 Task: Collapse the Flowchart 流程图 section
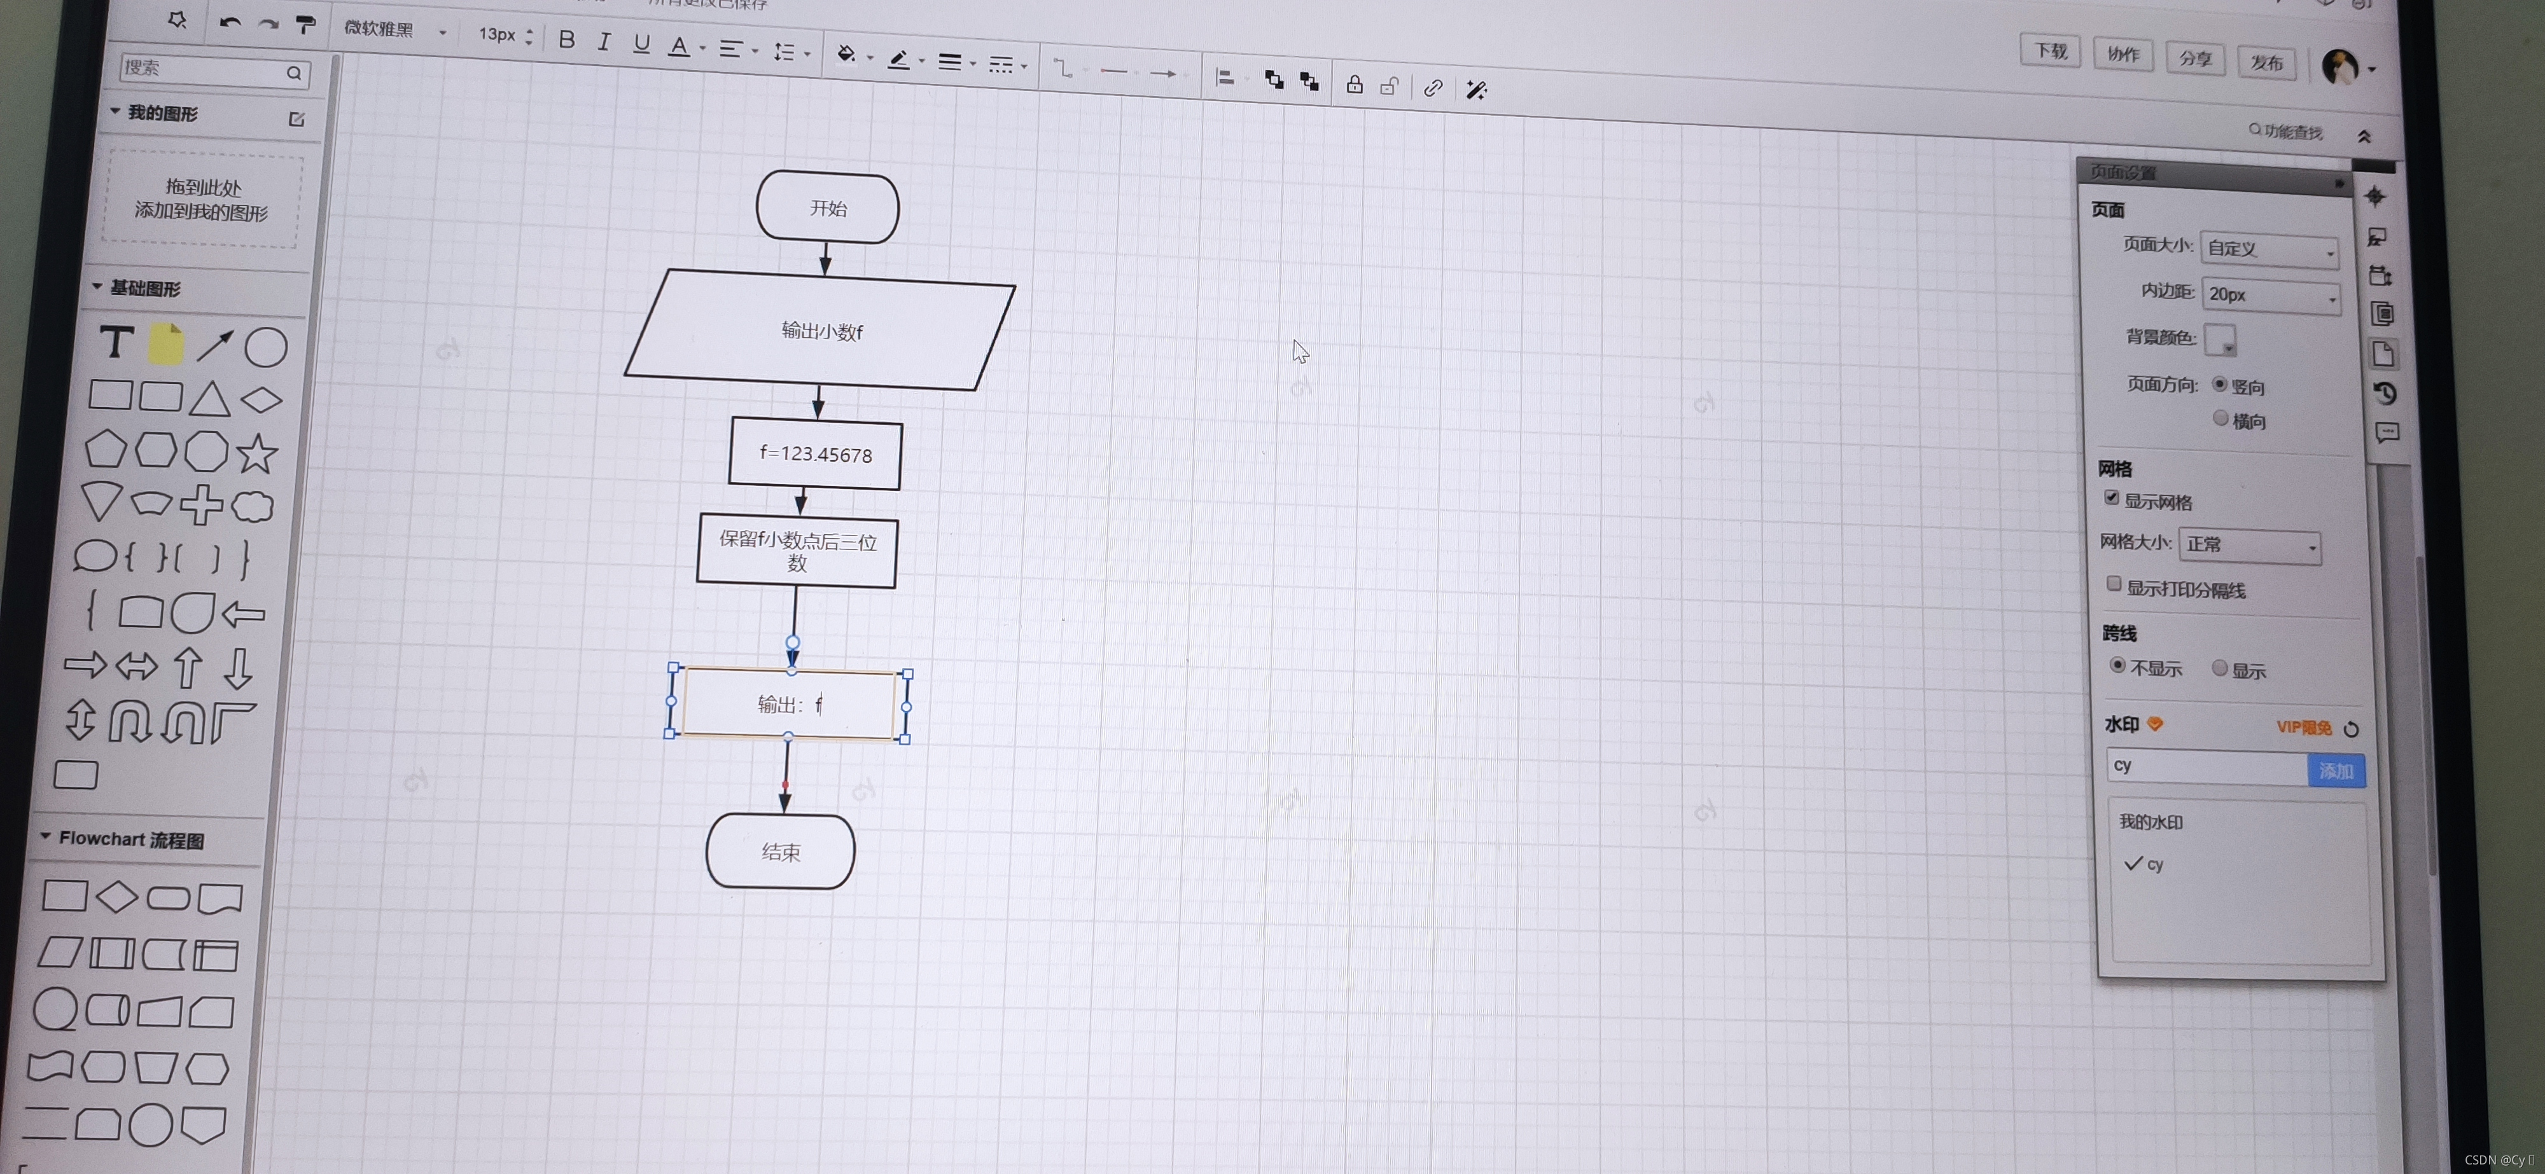coord(45,836)
